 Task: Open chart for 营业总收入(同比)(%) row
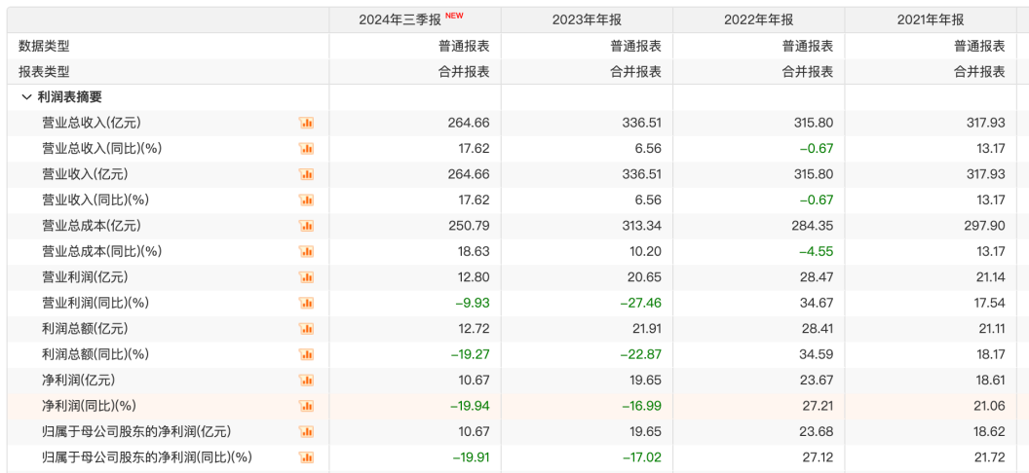(x=306, y=149)
